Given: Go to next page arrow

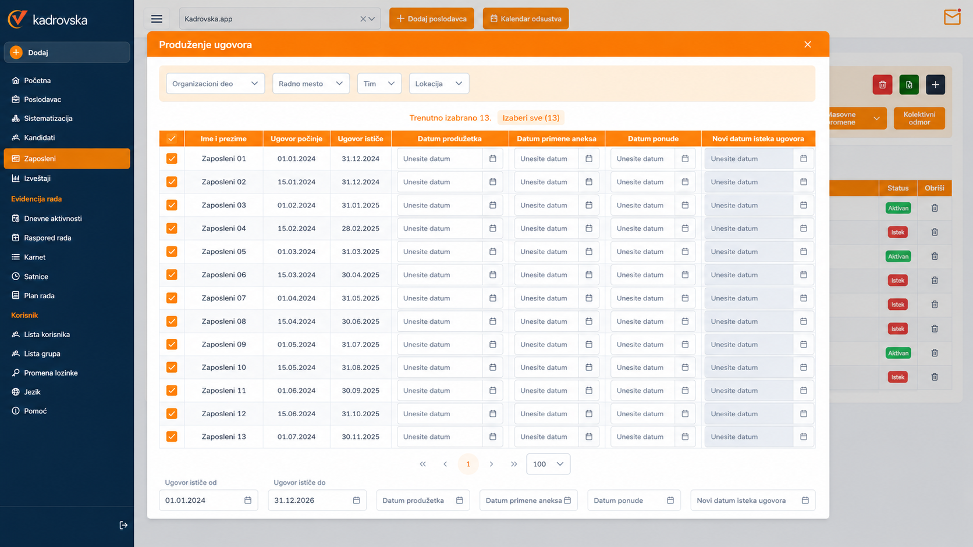Looking at the screenshot, I should 491,464.
